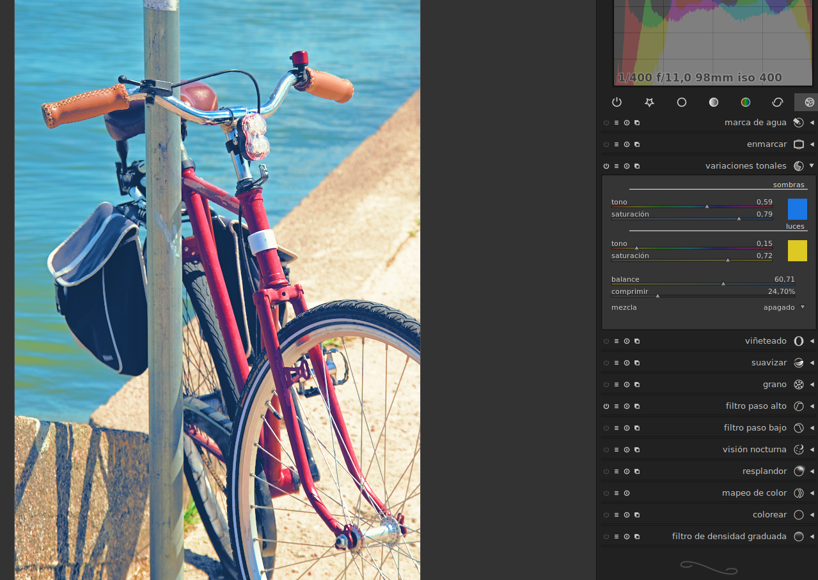Open presets for grano
Screen dimensions: 818x580
point(617,385)
